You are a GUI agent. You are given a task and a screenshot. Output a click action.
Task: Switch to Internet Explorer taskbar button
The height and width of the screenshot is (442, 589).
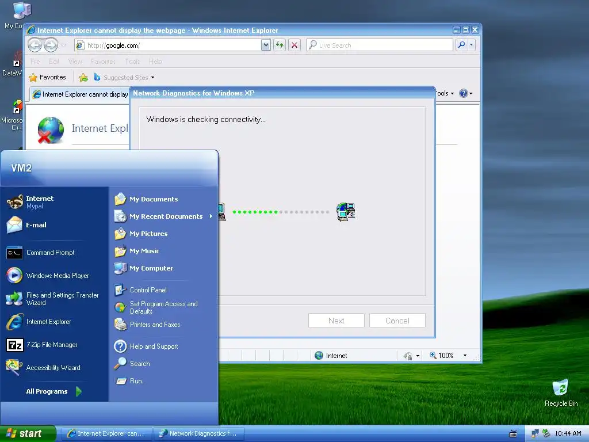(x=106, y=433)
